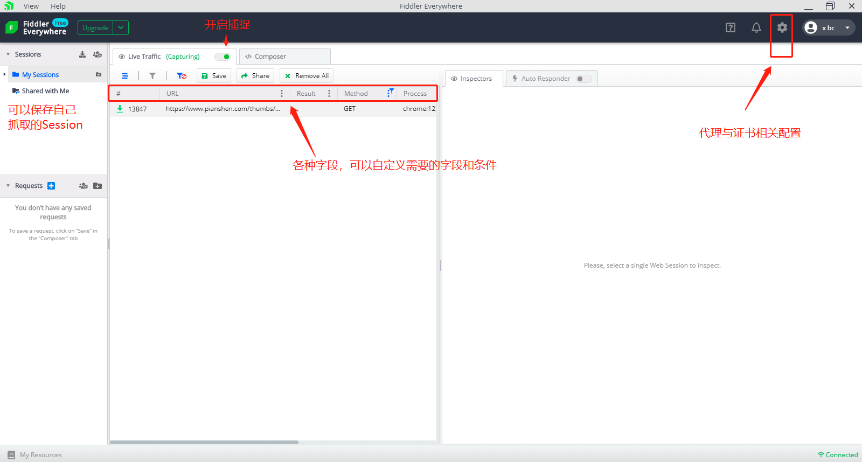Click the Connected status indicator
Viewport: 862px width, 462px height.
tap(838, 455)
